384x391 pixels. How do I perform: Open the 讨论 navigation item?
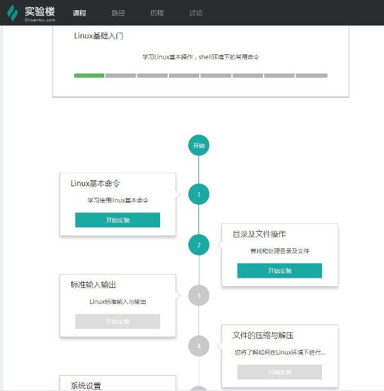[x=196, y=13]
